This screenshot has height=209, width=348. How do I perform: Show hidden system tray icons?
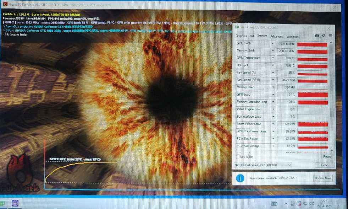(286, 203)
